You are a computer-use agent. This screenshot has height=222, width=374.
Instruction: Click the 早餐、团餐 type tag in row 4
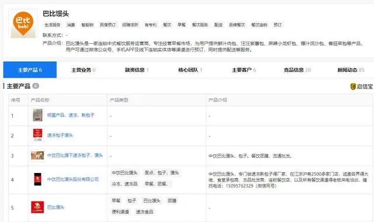tap(157, 184)
